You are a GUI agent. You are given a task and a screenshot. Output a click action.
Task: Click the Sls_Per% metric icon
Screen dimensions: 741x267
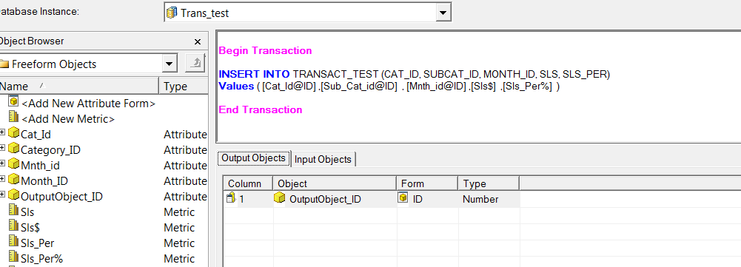tap(14, 257)
